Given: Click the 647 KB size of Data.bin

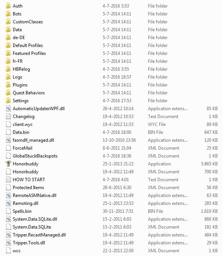Looking at the screenshot, I should 211,132.
